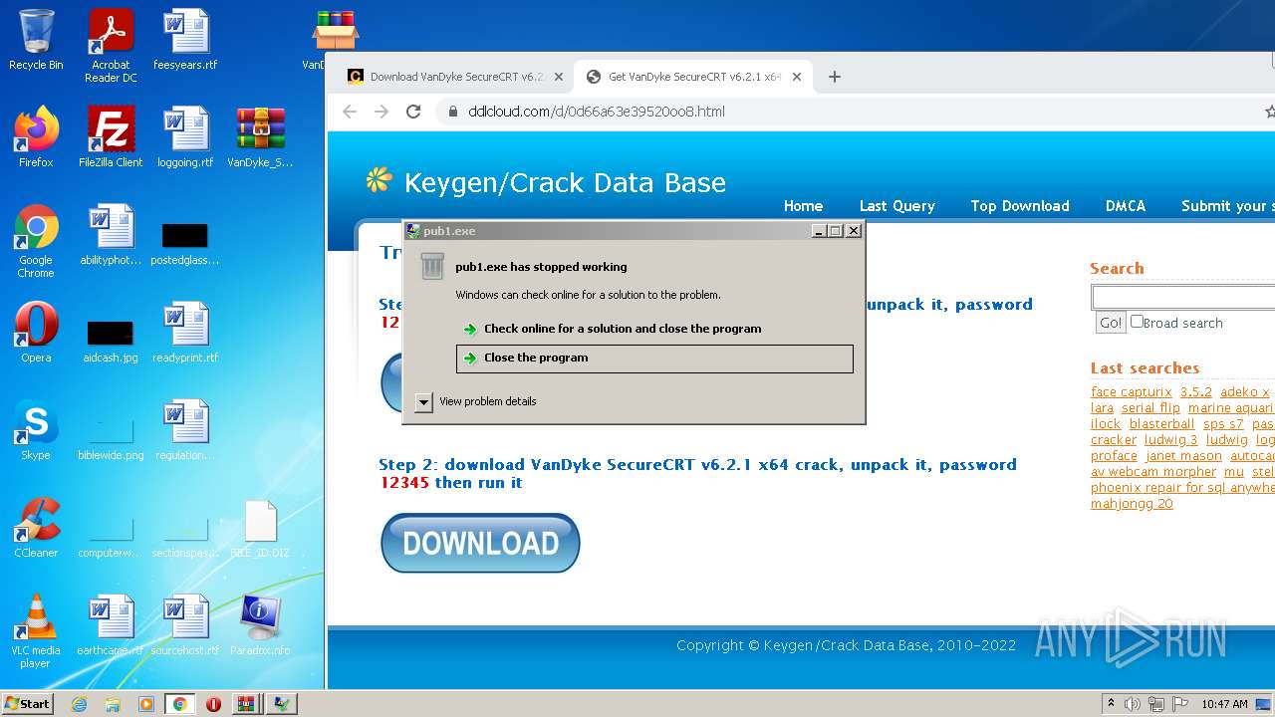Click the Keygen/Crack Data Base site title
Viewport: 1275px width, 717px height.
click(565, 183)
